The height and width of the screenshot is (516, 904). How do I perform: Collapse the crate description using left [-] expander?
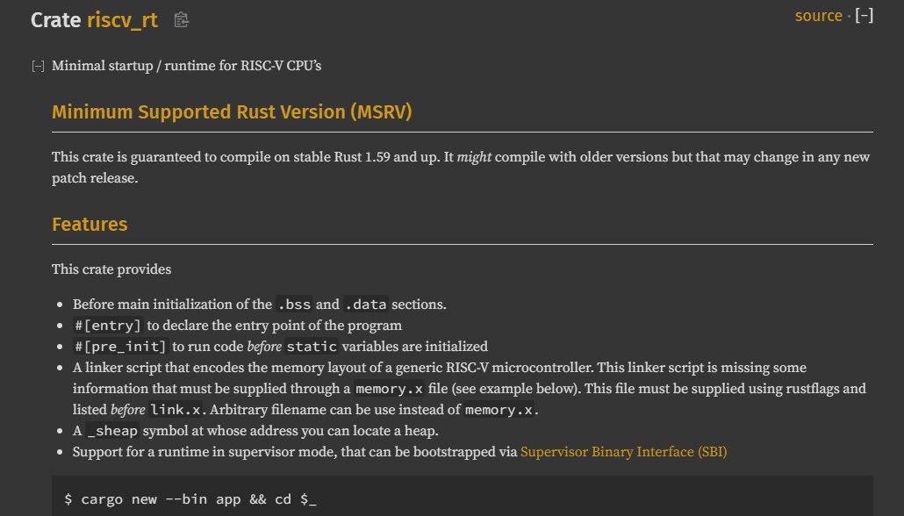click(38, 66)
